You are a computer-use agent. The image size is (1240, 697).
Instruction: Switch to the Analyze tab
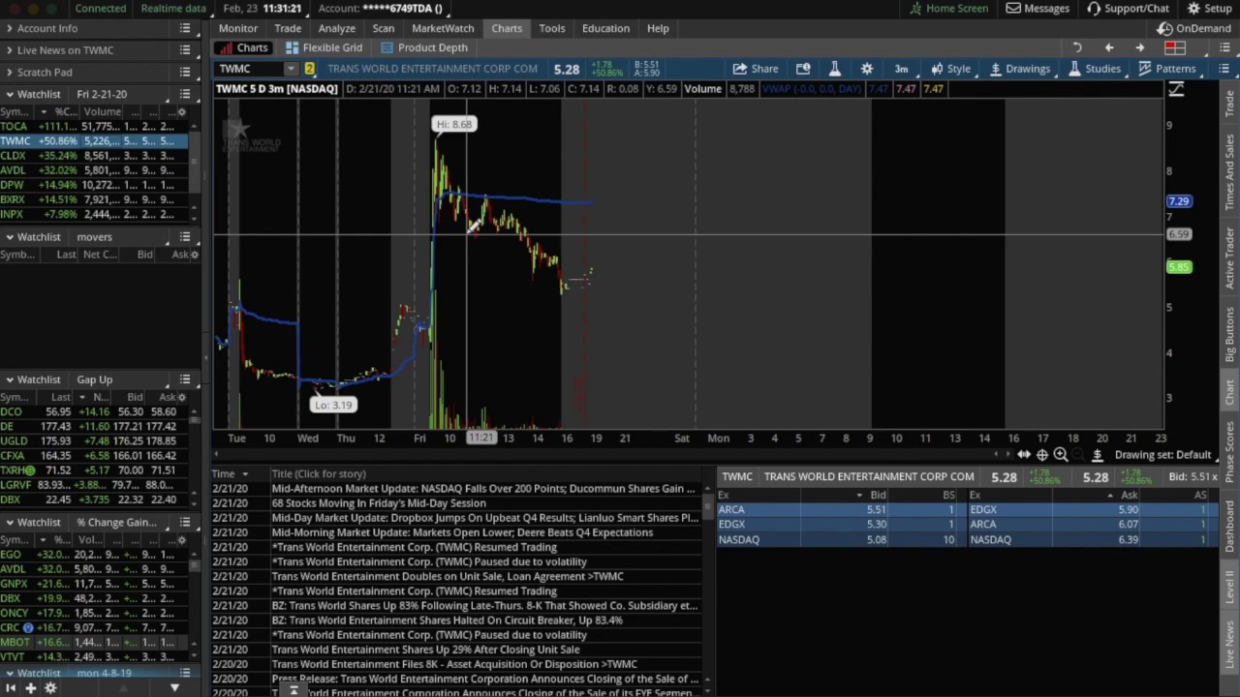[x=337, y=28]
